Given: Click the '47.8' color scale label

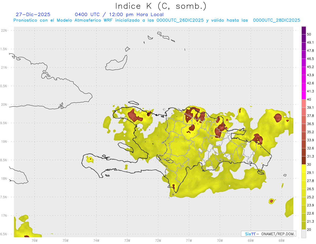Looking at the screenshot, I should click(x=310, y=51).
